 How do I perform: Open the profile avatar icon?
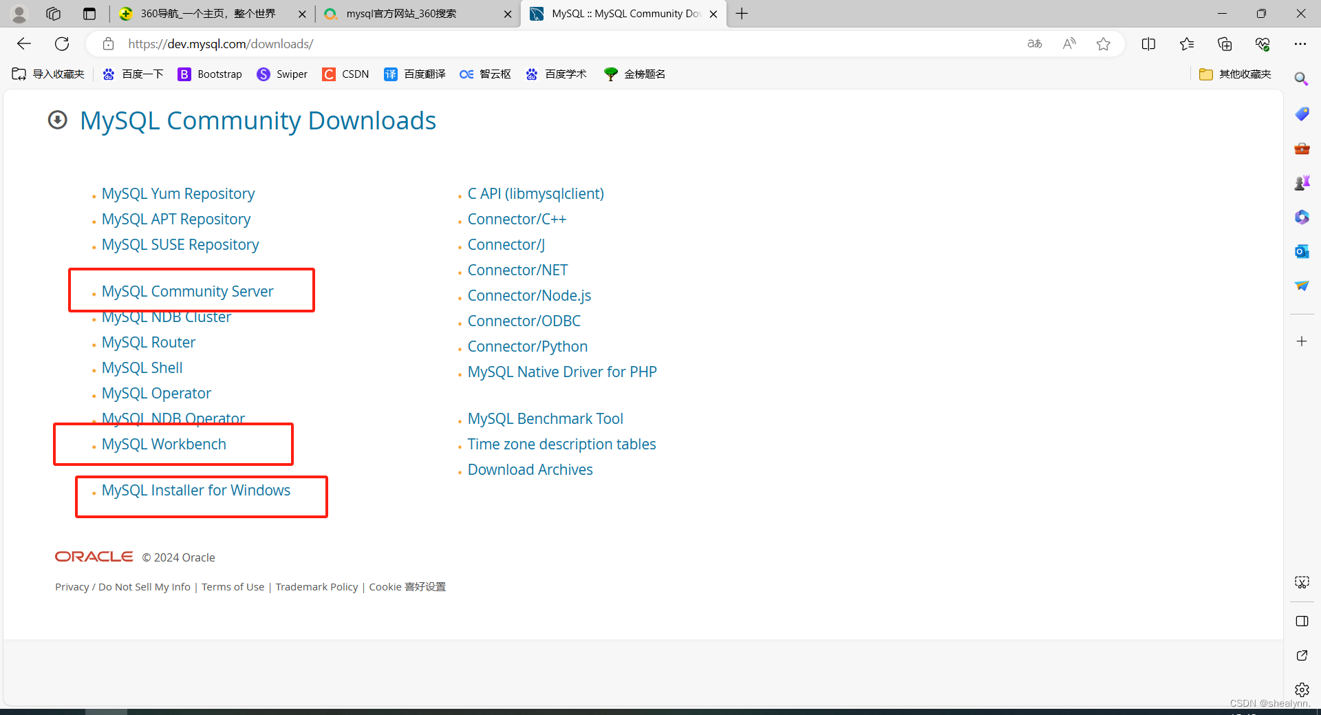19,14
